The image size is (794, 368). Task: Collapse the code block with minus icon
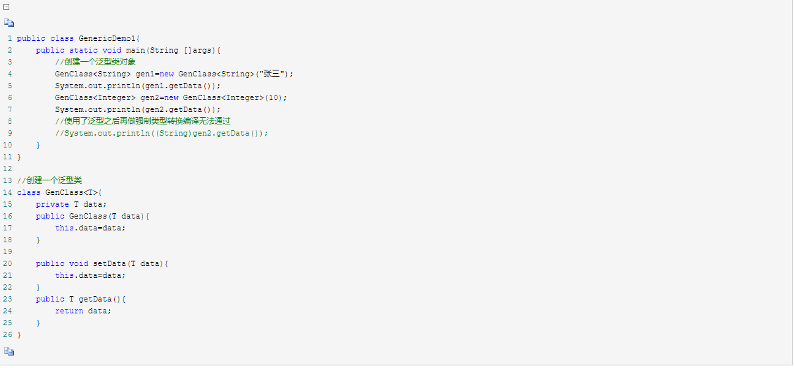7,7
